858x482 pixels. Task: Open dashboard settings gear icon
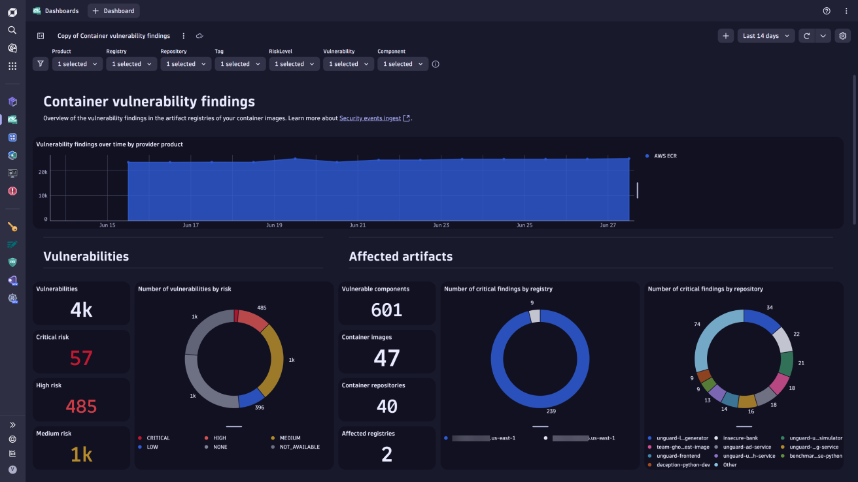click(x=843, y=36)
